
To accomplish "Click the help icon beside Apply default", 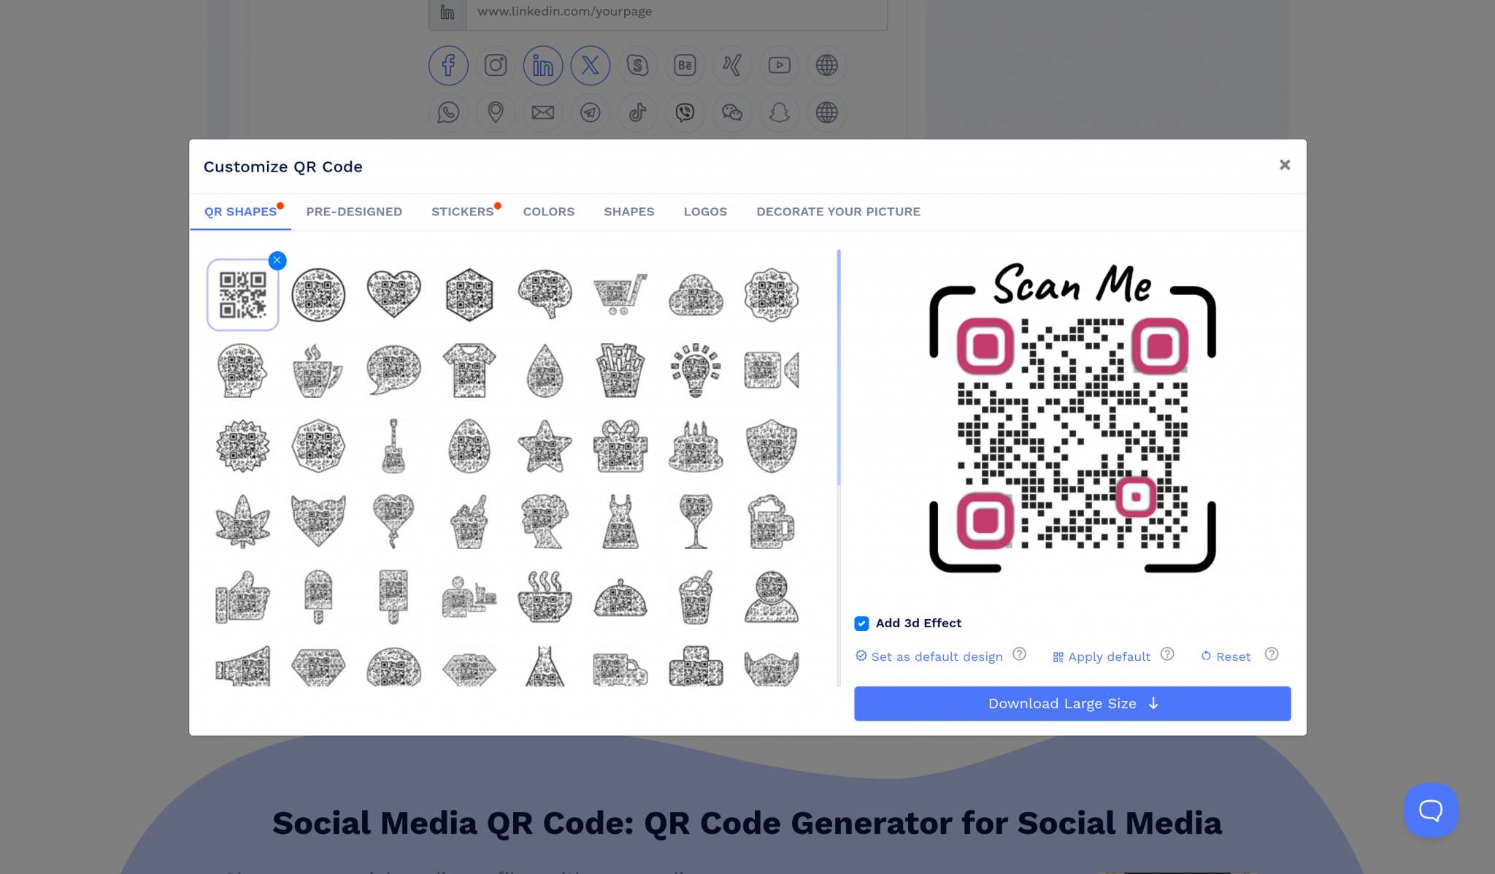I will (1168, 654).
